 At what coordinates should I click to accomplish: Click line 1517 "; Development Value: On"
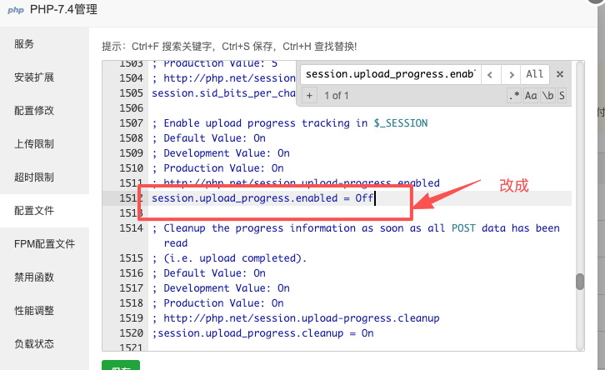coord(221,288)
